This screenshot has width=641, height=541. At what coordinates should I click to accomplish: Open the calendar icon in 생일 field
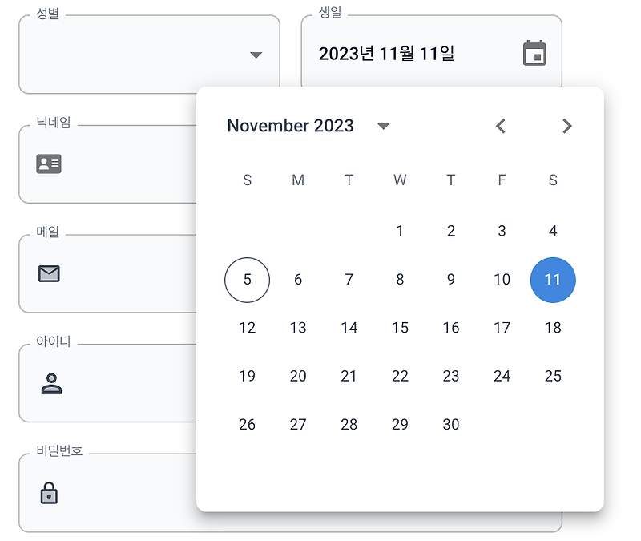(x=534, y=53)
